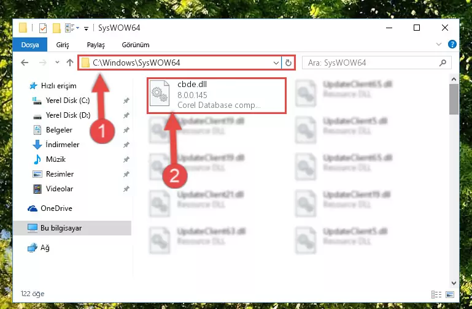The image size is (472, 309).
Task: Click the search magnifier icon
Action: [443, 63]
